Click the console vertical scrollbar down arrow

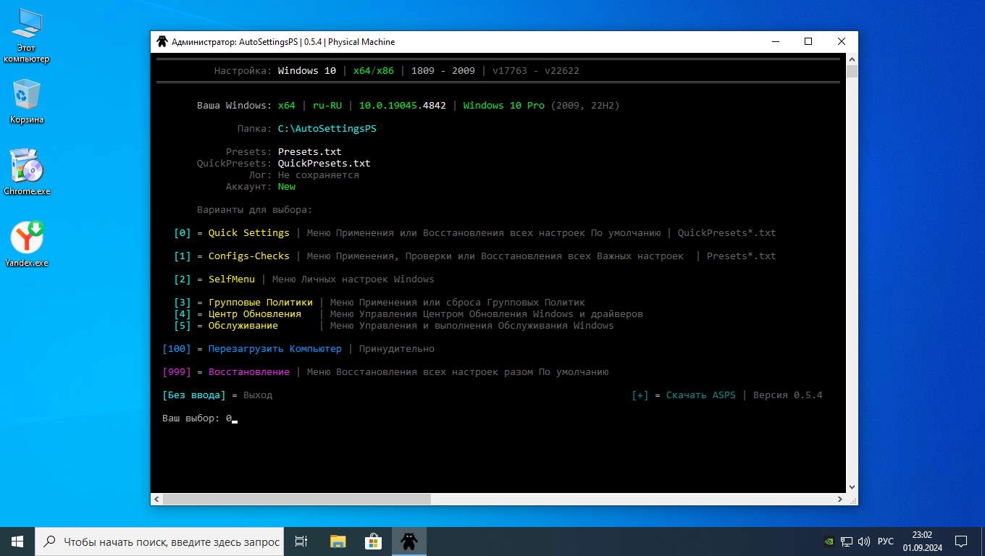852,487
